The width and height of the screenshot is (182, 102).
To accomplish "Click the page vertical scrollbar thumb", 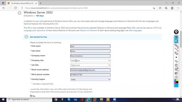I will coord(181,39).
